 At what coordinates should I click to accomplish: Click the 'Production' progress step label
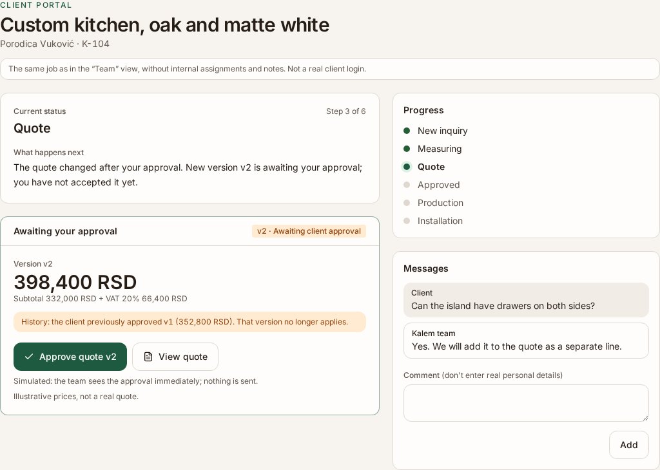440,203
